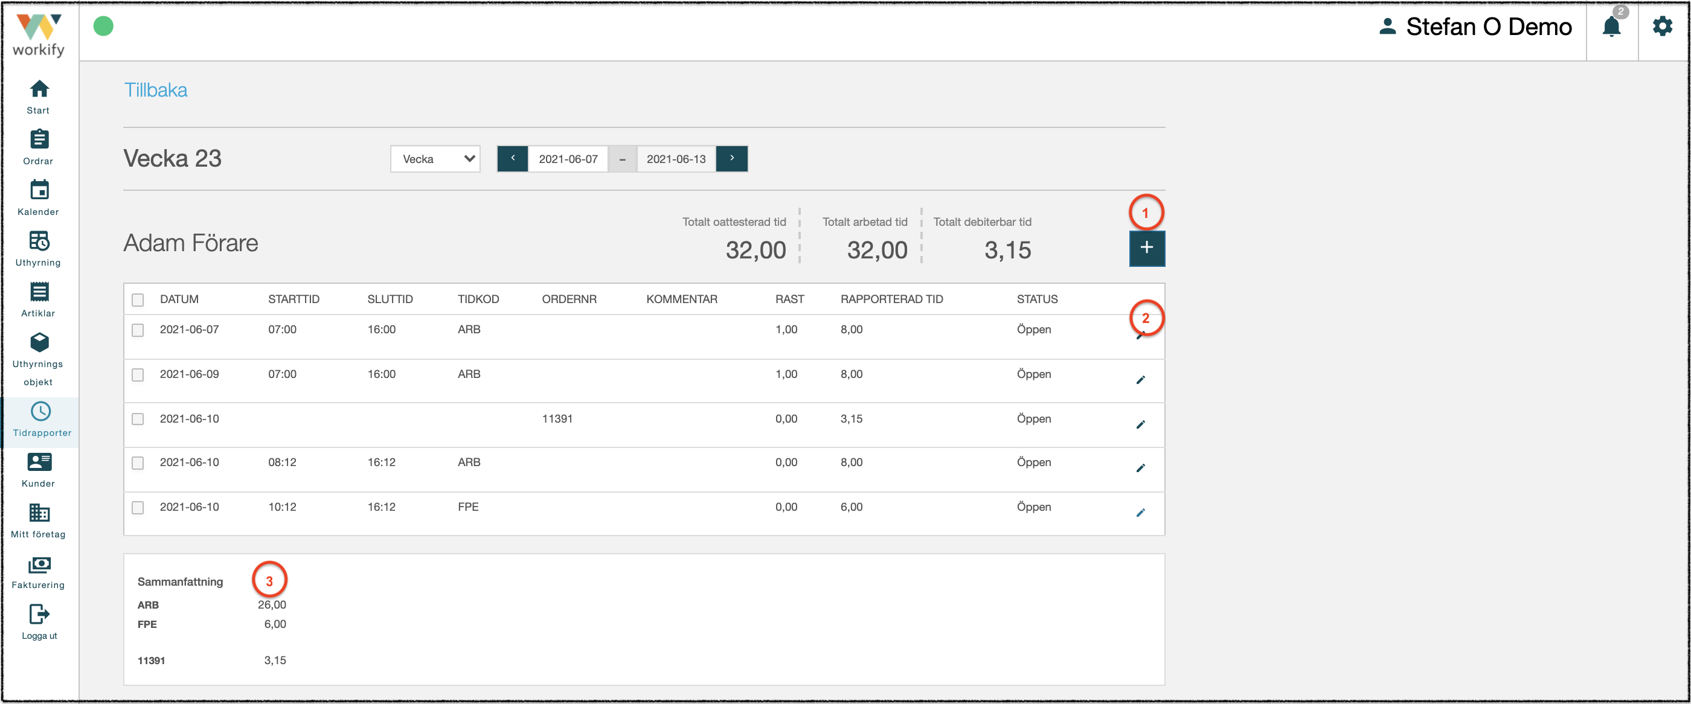The width and height of the screenshot is (1691, 704).
Task: Click the start date field 2021-06-07
Action: [x=568, y=159]
